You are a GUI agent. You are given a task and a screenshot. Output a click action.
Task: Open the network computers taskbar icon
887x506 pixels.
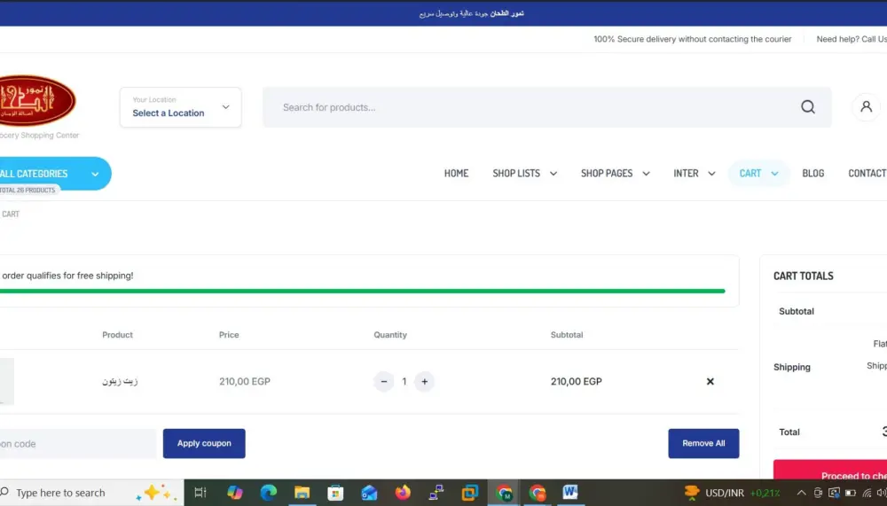(436, 493)
